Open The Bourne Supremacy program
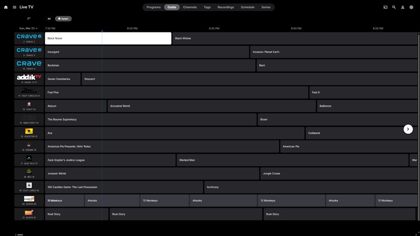The width and height of the screenshot is (420, 236). click(151, 120)
